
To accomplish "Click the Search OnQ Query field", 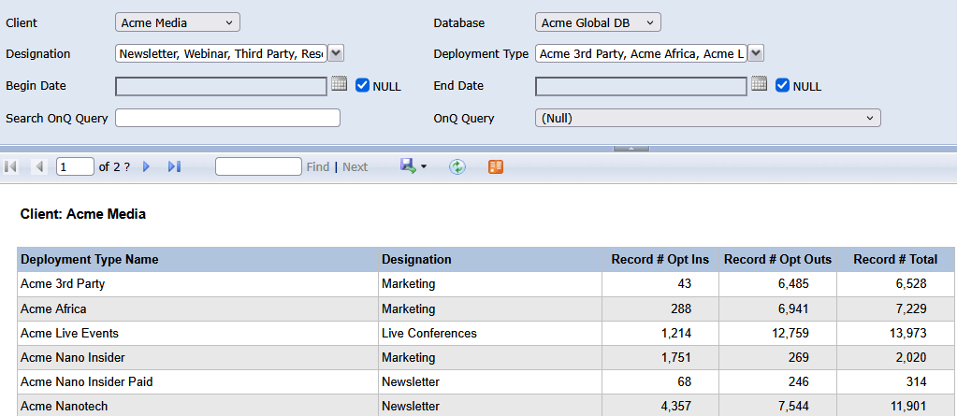I will [227, 118].
